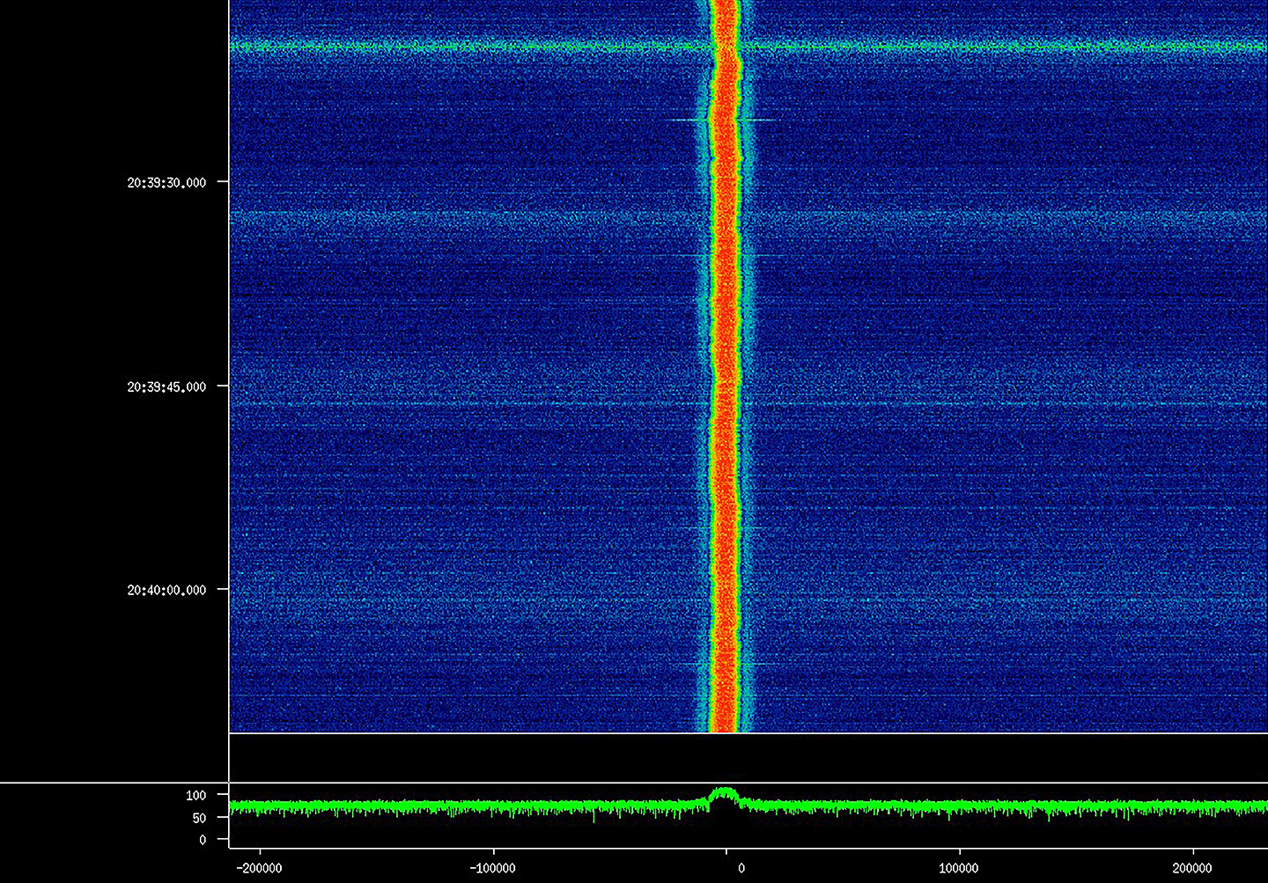
Task: Click the peak bump in the green spectrum trace
Action: 724,793
